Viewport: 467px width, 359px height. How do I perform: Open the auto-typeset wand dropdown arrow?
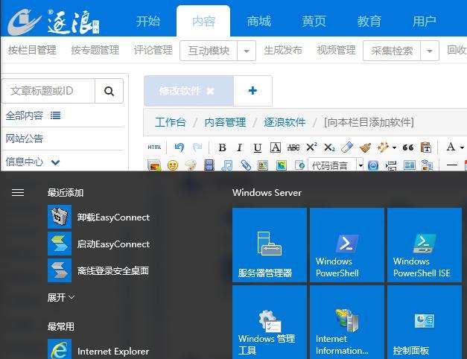[x=394, y=147]
